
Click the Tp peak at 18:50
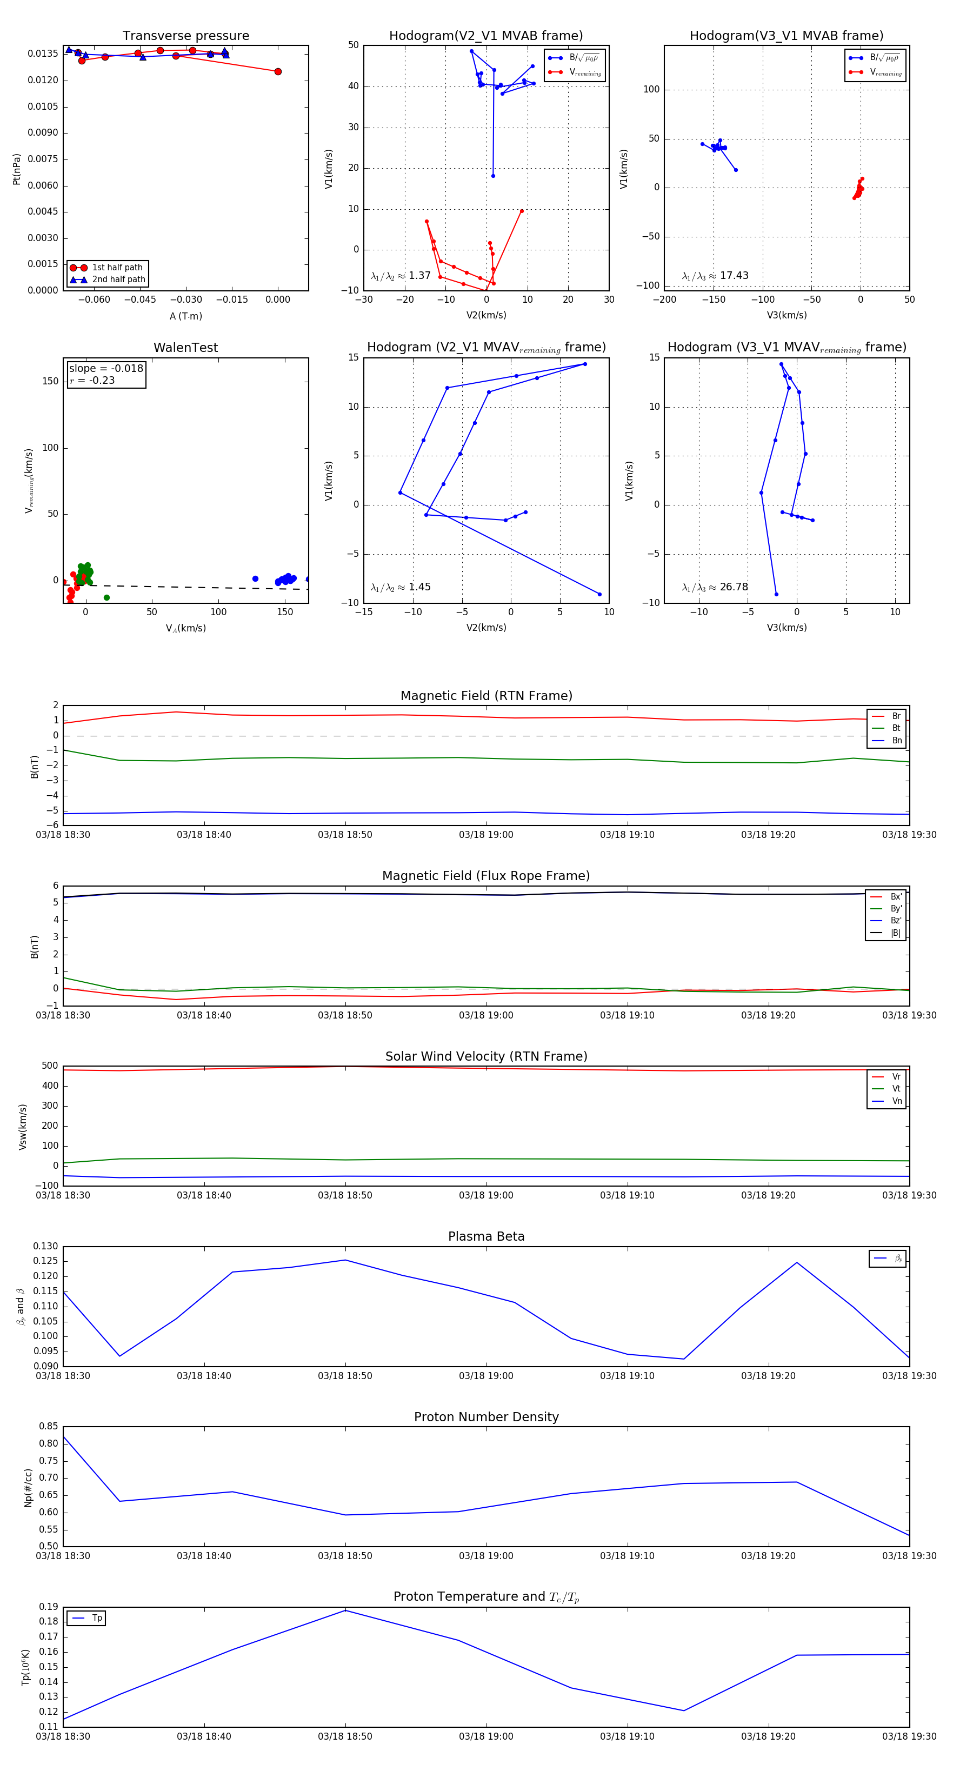click(345, 1610)
